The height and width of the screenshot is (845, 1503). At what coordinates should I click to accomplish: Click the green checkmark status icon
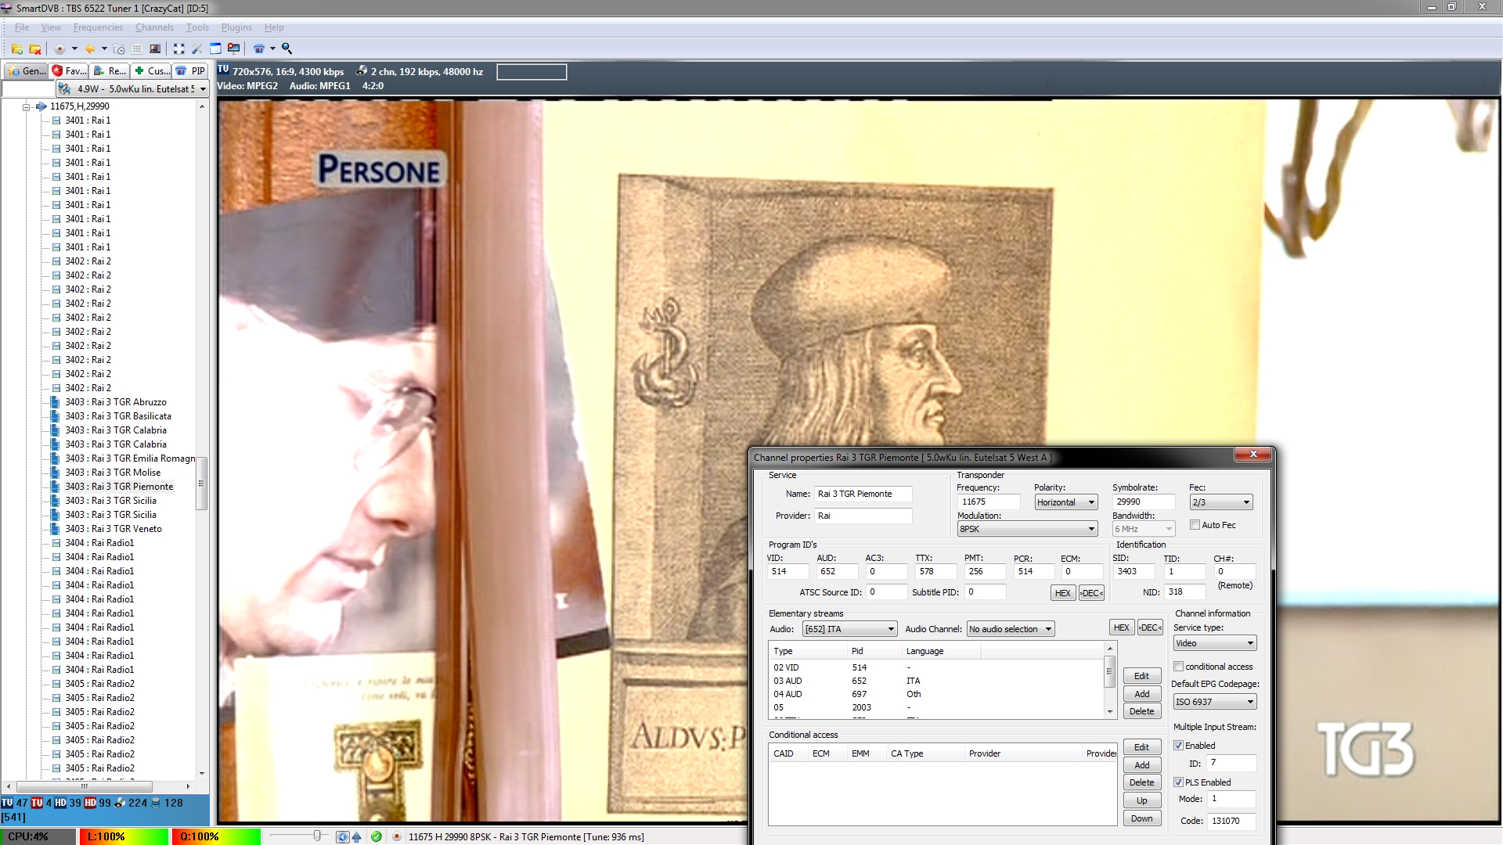pos(377,837)
